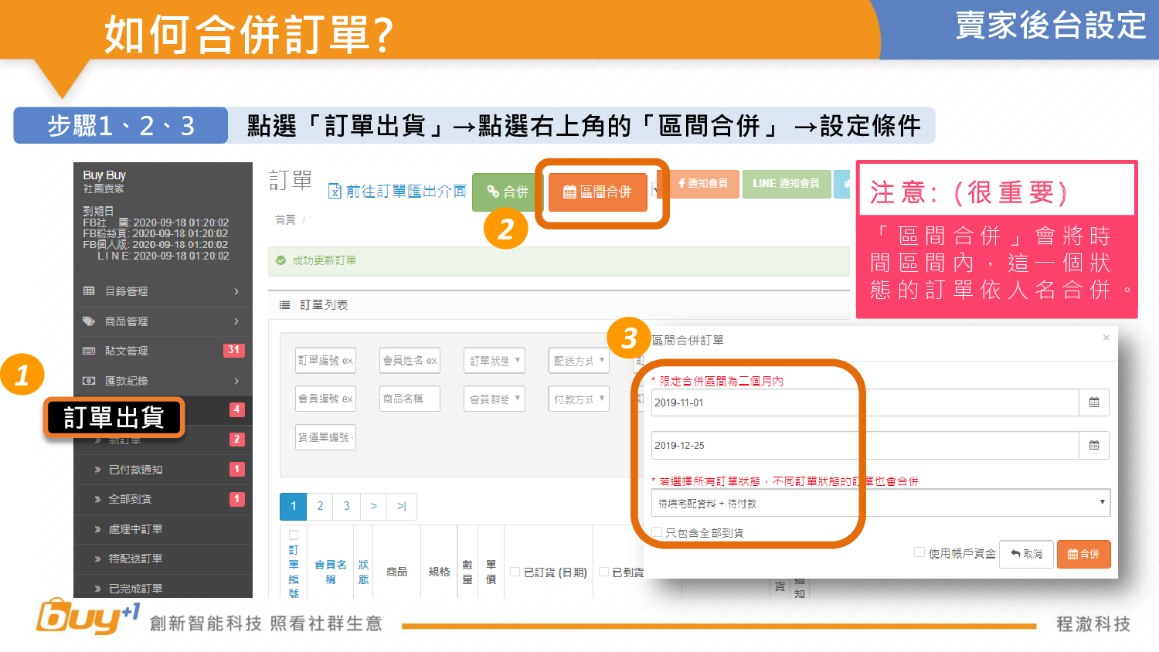Open the 已付款通知 sidebar menu item
Viewport: 1159px width, 652px height.
(135, 470)
